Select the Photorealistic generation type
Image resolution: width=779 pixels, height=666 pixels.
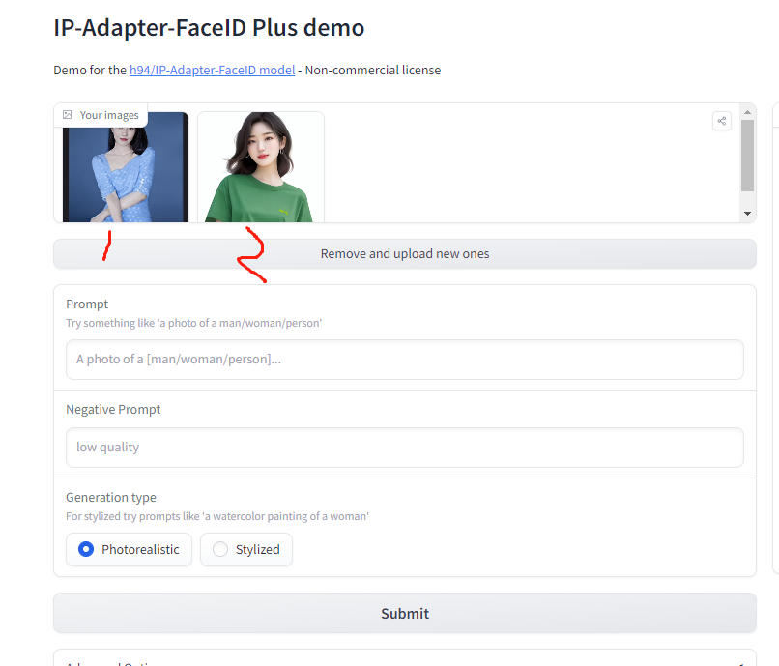point(129,549)
